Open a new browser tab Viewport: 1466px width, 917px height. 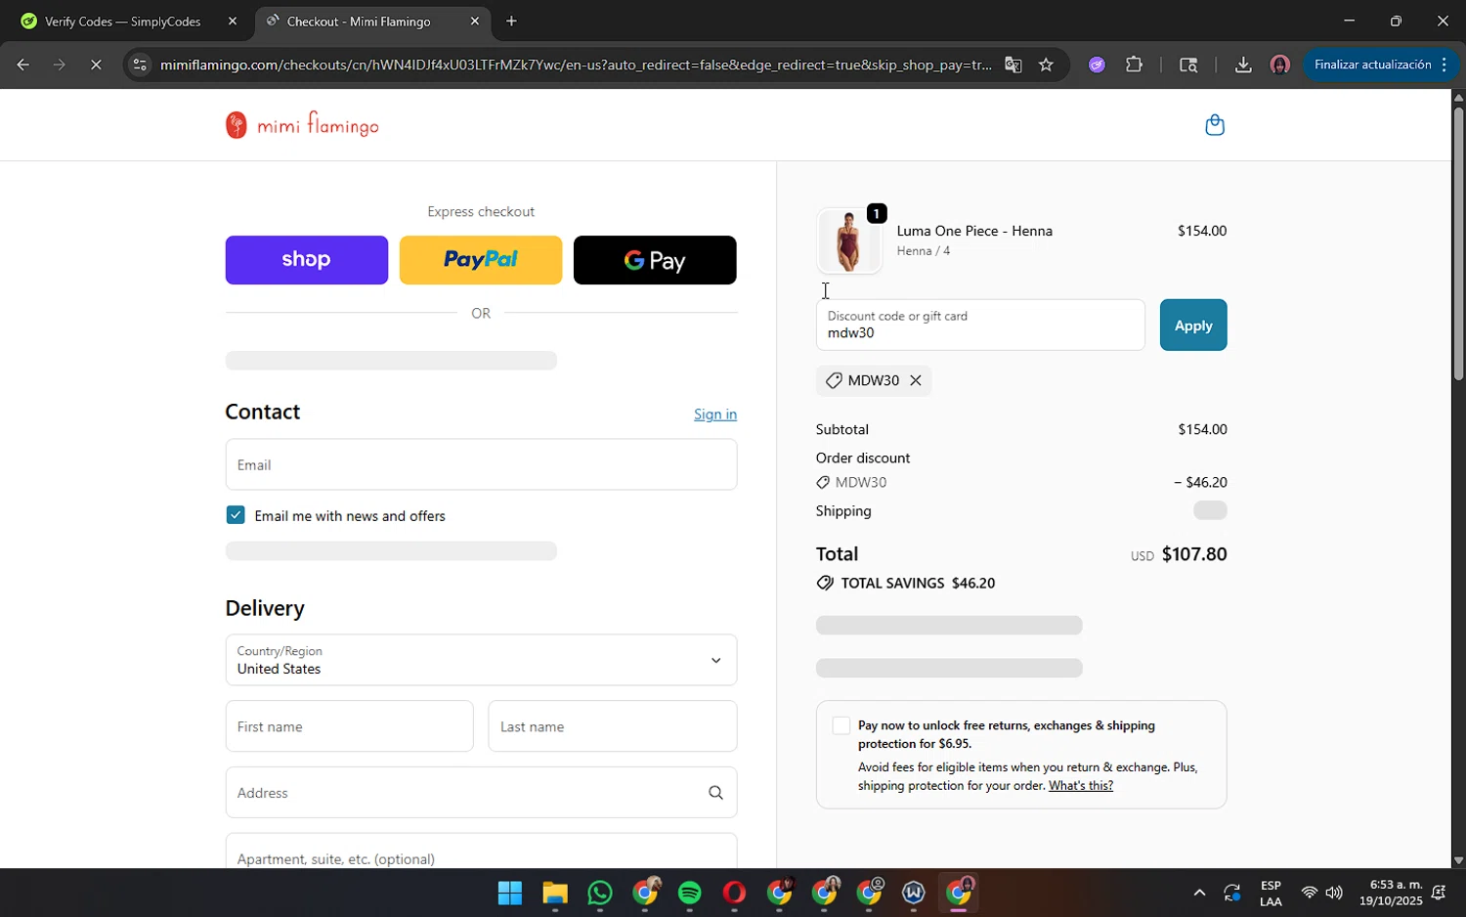point(511,21)
